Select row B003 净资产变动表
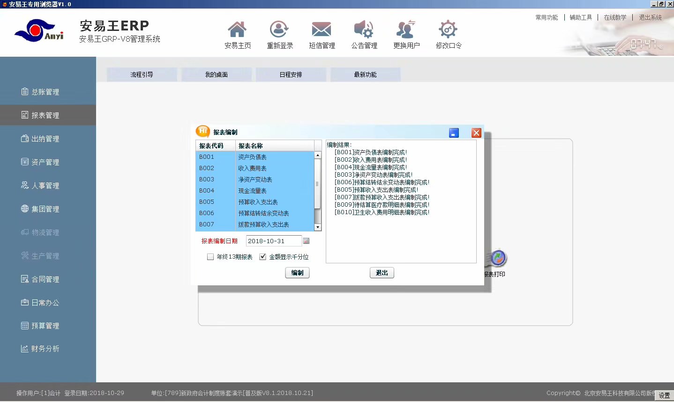This screenshot has height=402, width=674. [x=255, y=179]
